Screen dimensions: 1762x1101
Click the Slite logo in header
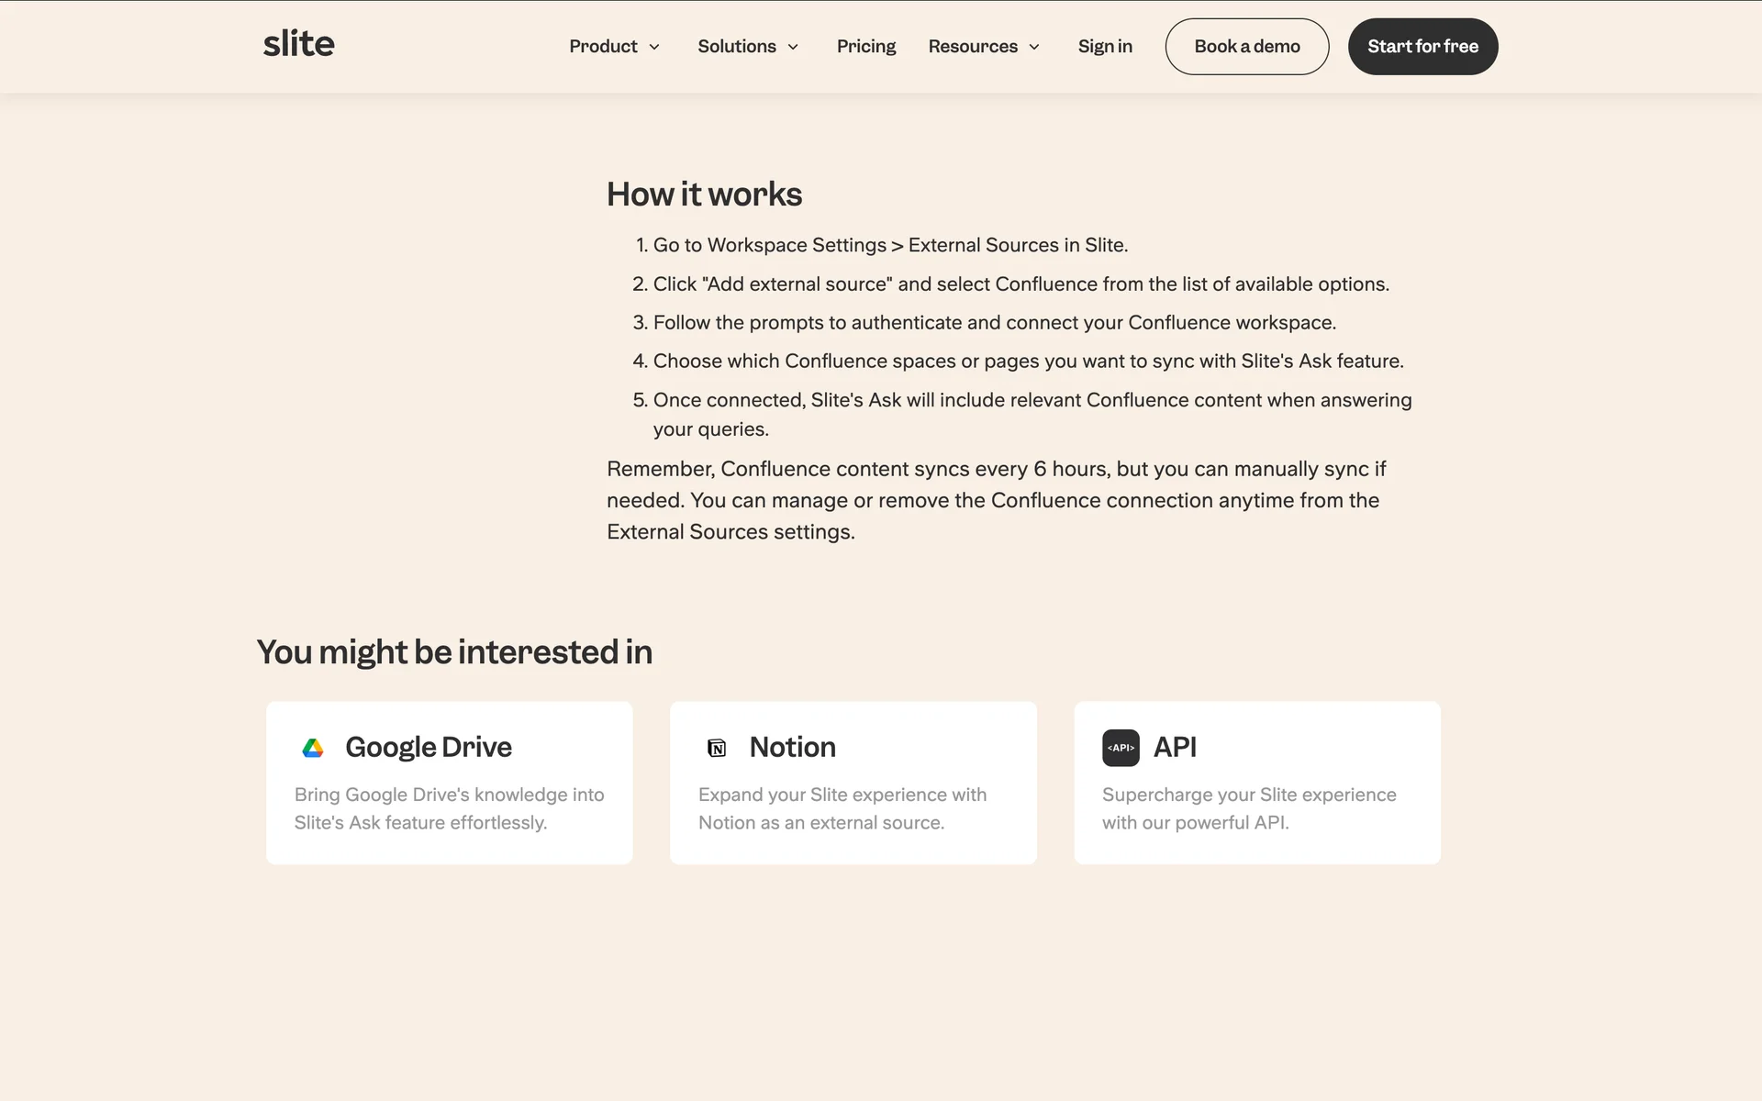(298, 44)
